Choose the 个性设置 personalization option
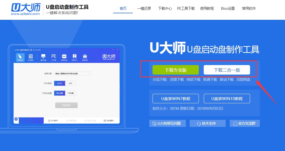 coord(71,93)
